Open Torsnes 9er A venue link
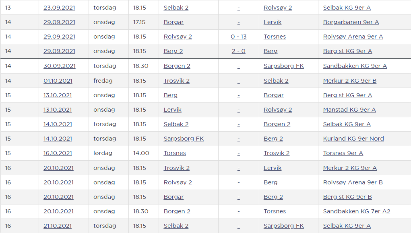This screenshot has width=411, height=233. 343,153
